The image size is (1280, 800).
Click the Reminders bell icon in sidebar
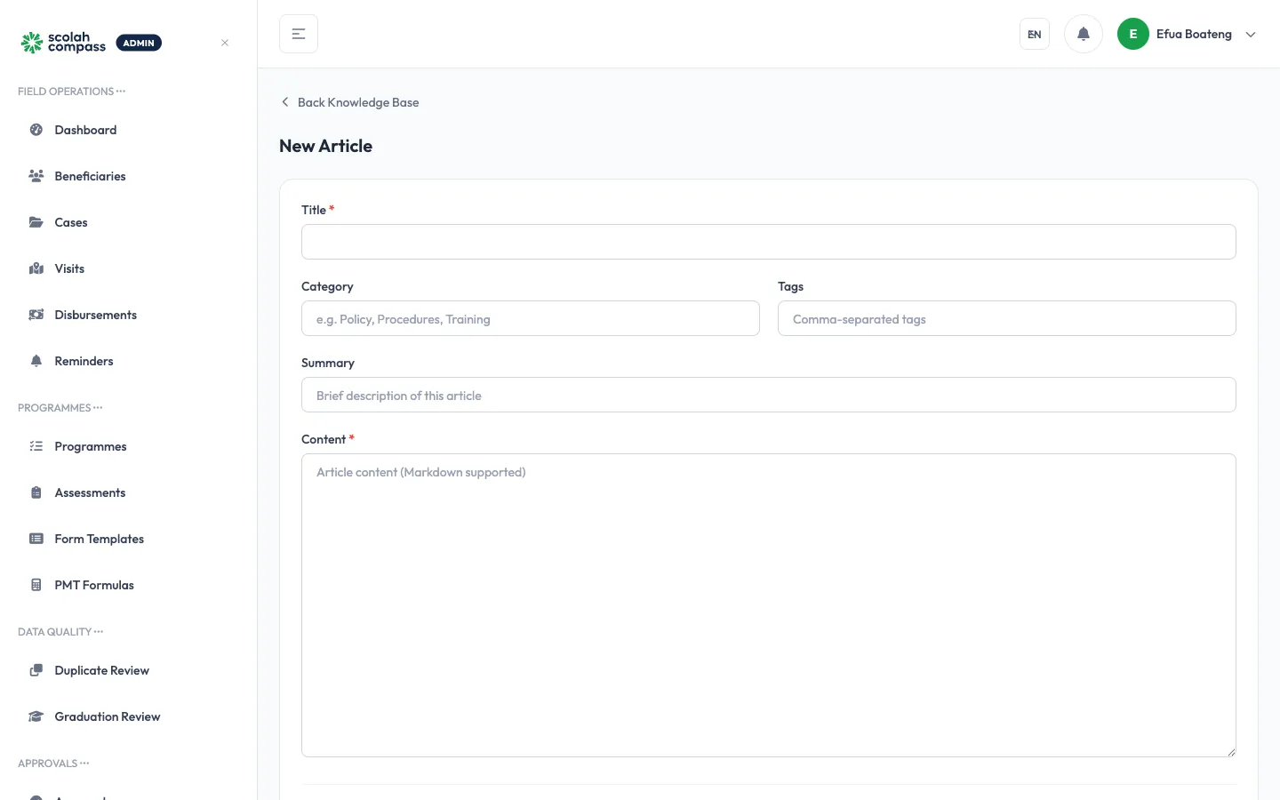(36, 361)
